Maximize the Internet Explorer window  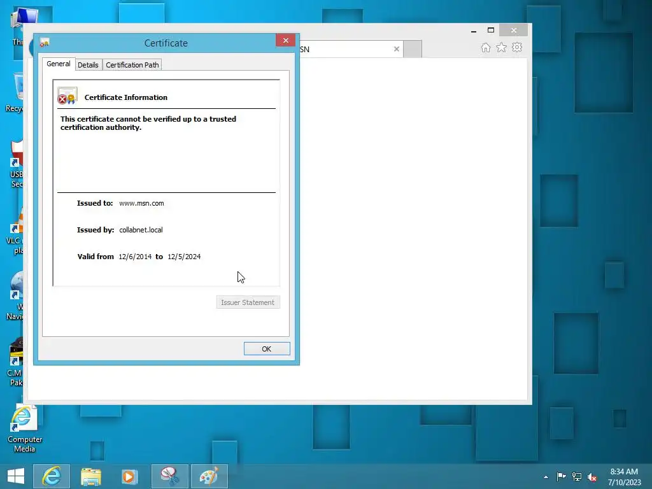tap(491, 31)
